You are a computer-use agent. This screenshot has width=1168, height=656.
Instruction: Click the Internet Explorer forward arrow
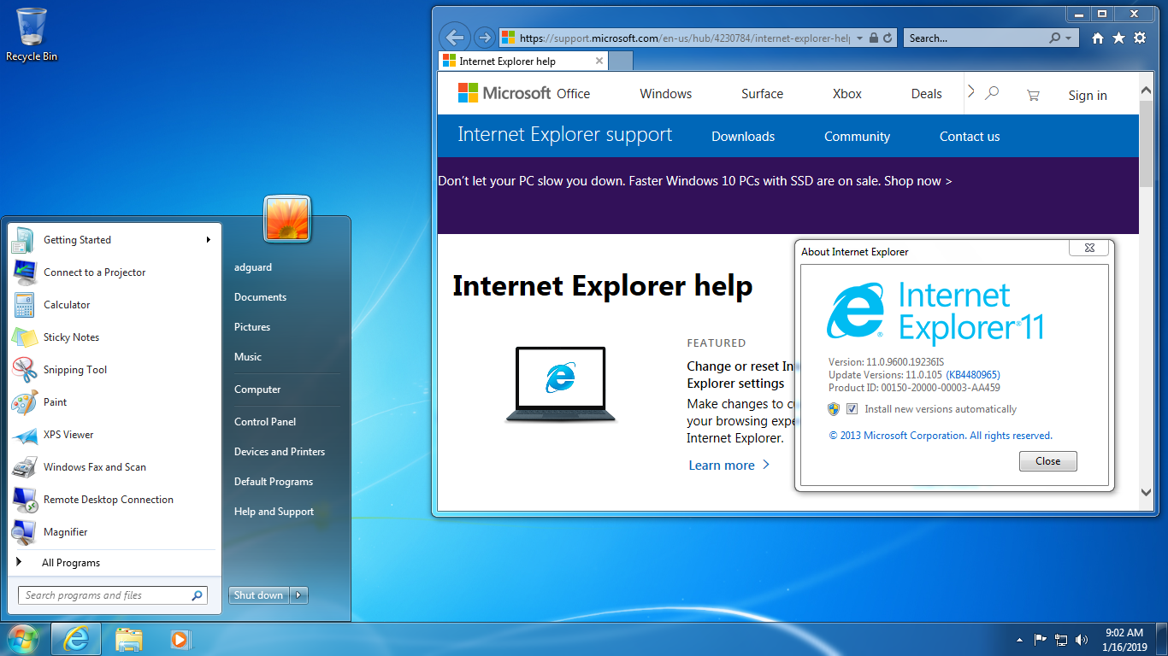pyautogui.click(x=484, y=38)
